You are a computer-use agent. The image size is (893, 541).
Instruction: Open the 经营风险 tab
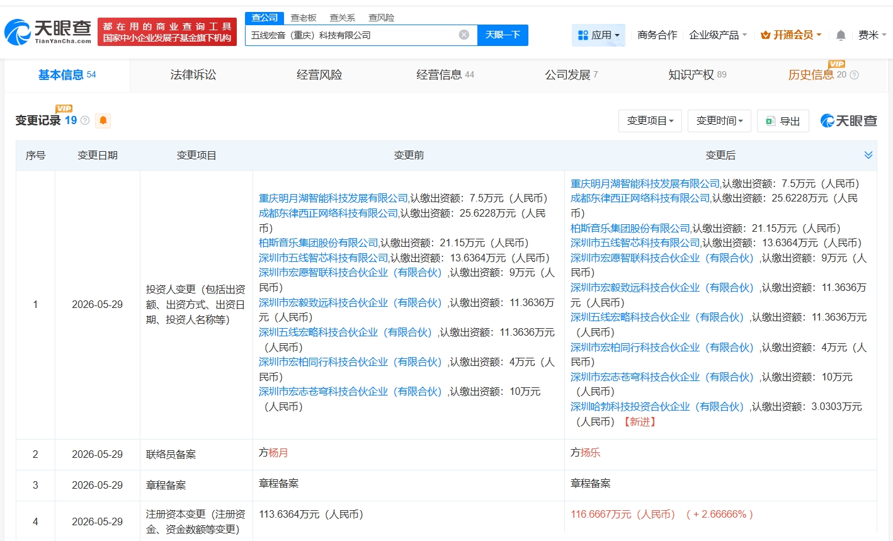pos(319,75)
